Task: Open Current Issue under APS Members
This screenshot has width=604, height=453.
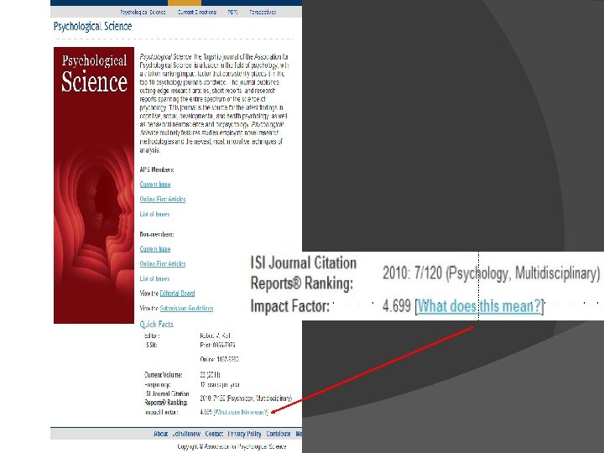Action: coord(155,184)
